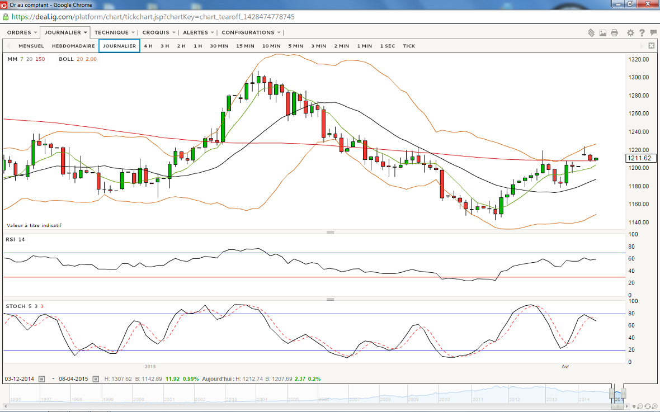Click the print chart icon
Image resolution: width=660 pixels, height=412 pixels.
[x=615, y=33]
